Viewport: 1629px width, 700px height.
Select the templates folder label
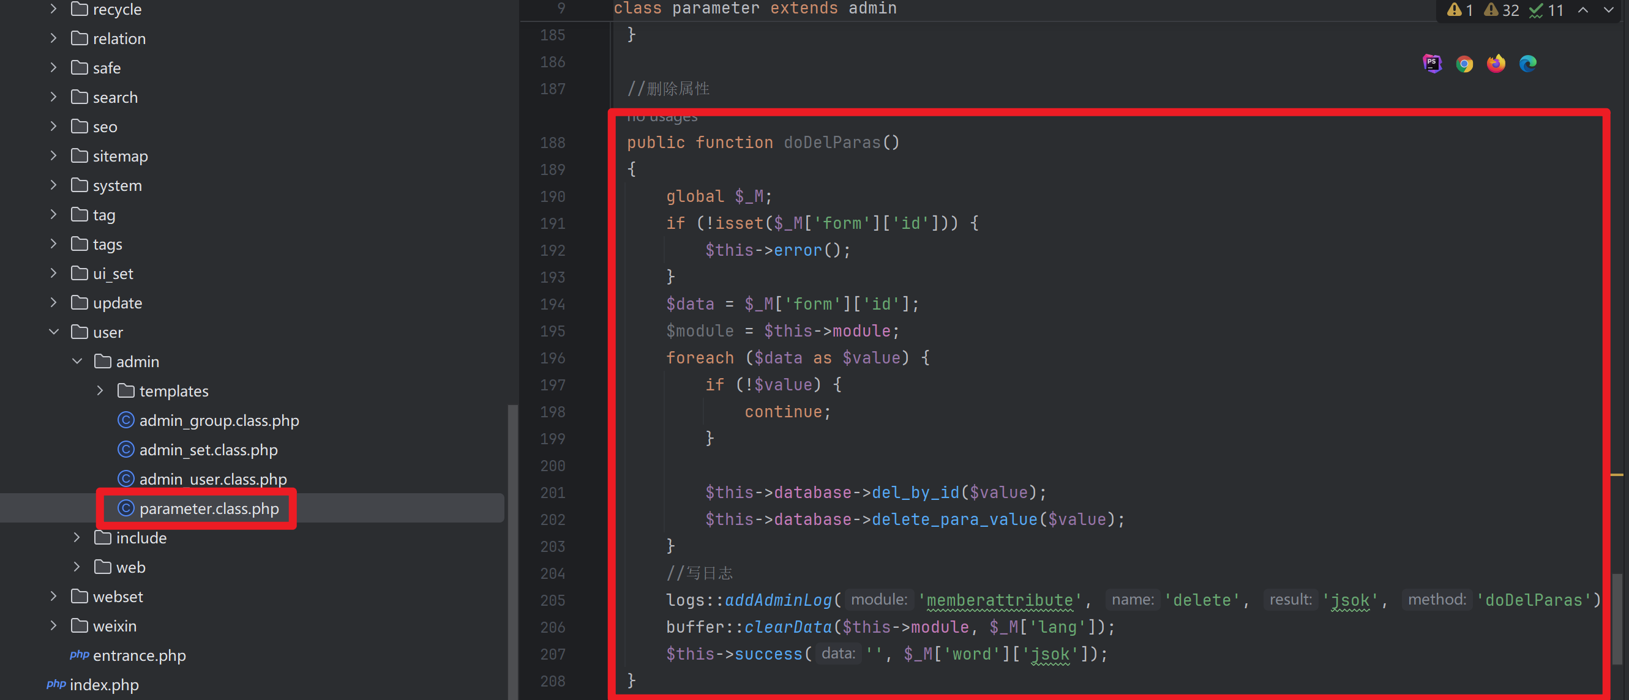174,391
